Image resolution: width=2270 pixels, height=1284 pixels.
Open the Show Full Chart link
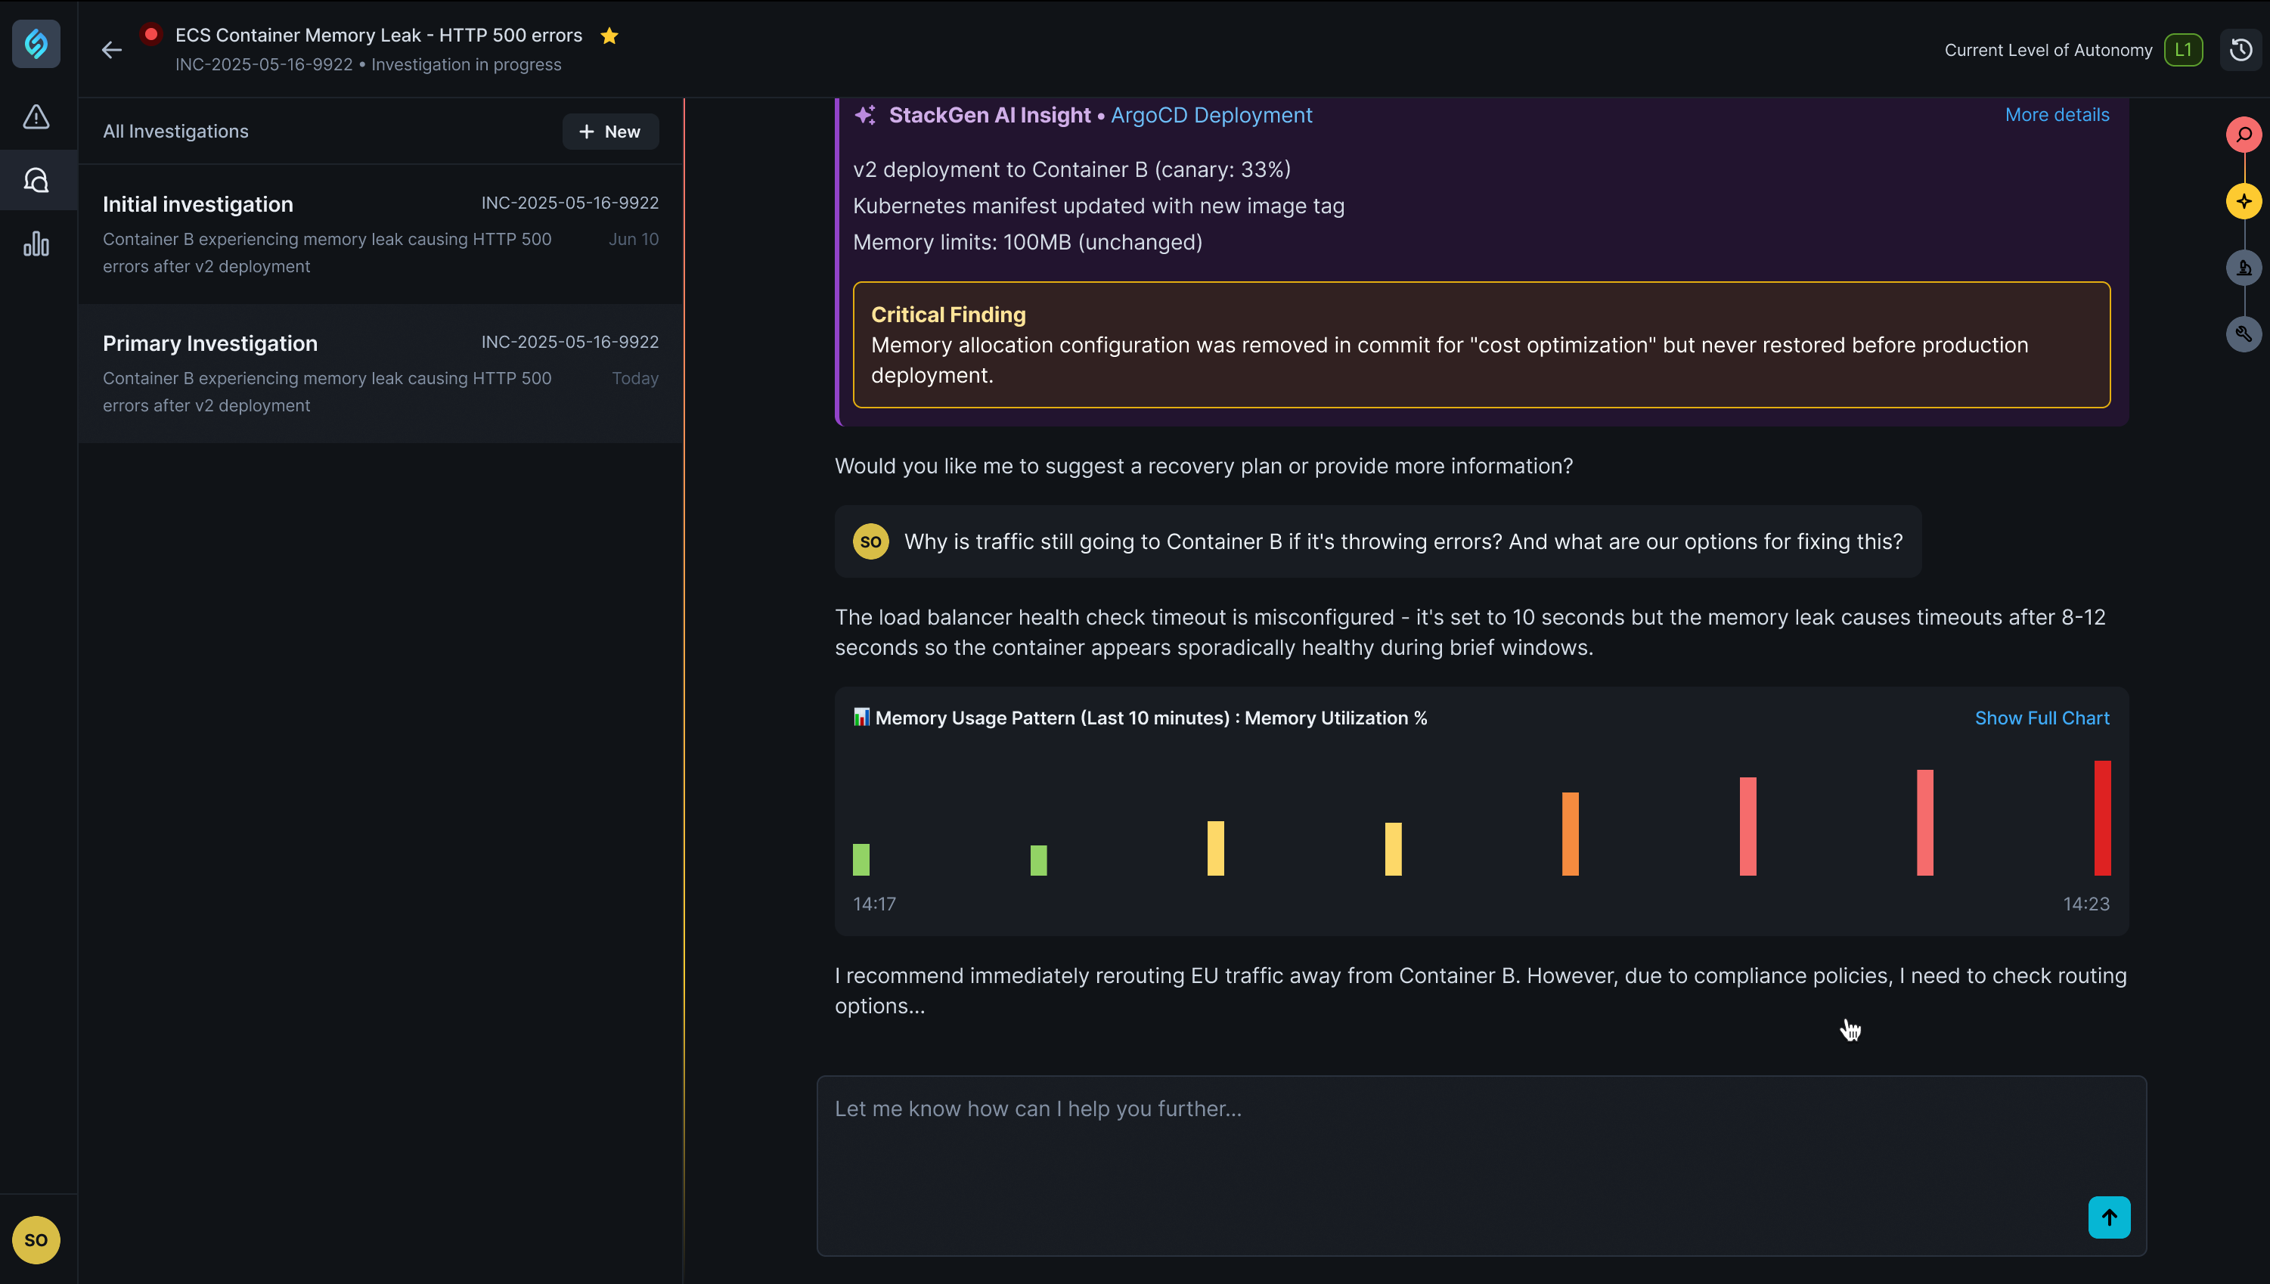coord(2042,718)
